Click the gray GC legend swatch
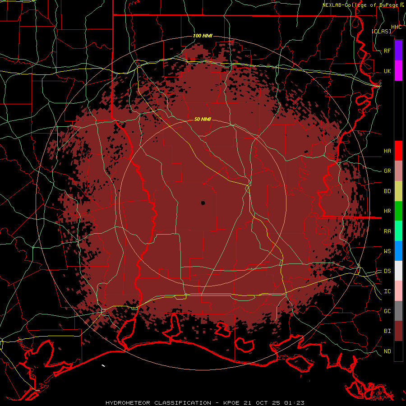The image size is (406, 406). click(x=398, y=311)
